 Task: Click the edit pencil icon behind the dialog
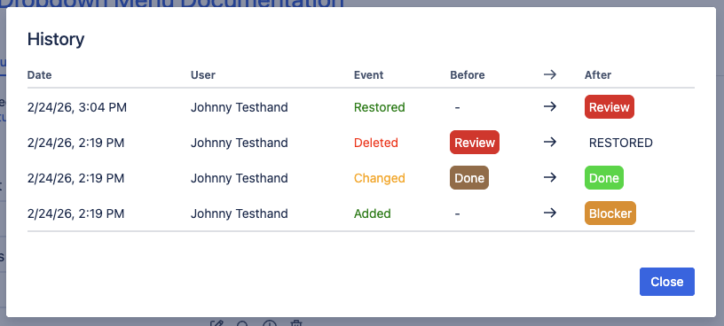(x=217, y=323)
